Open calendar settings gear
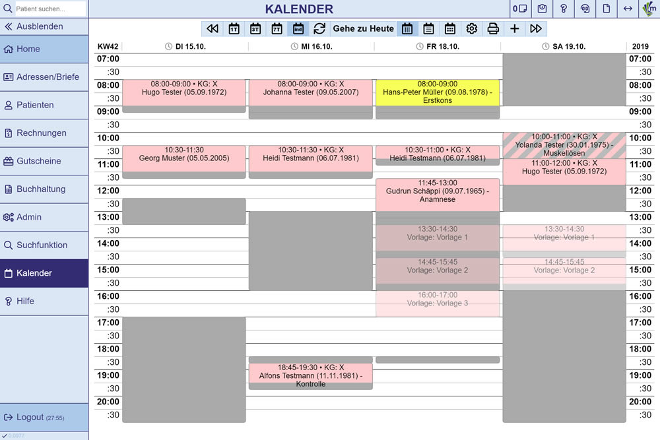The height and width of the screenshot is (440, 660). point(471,28)
